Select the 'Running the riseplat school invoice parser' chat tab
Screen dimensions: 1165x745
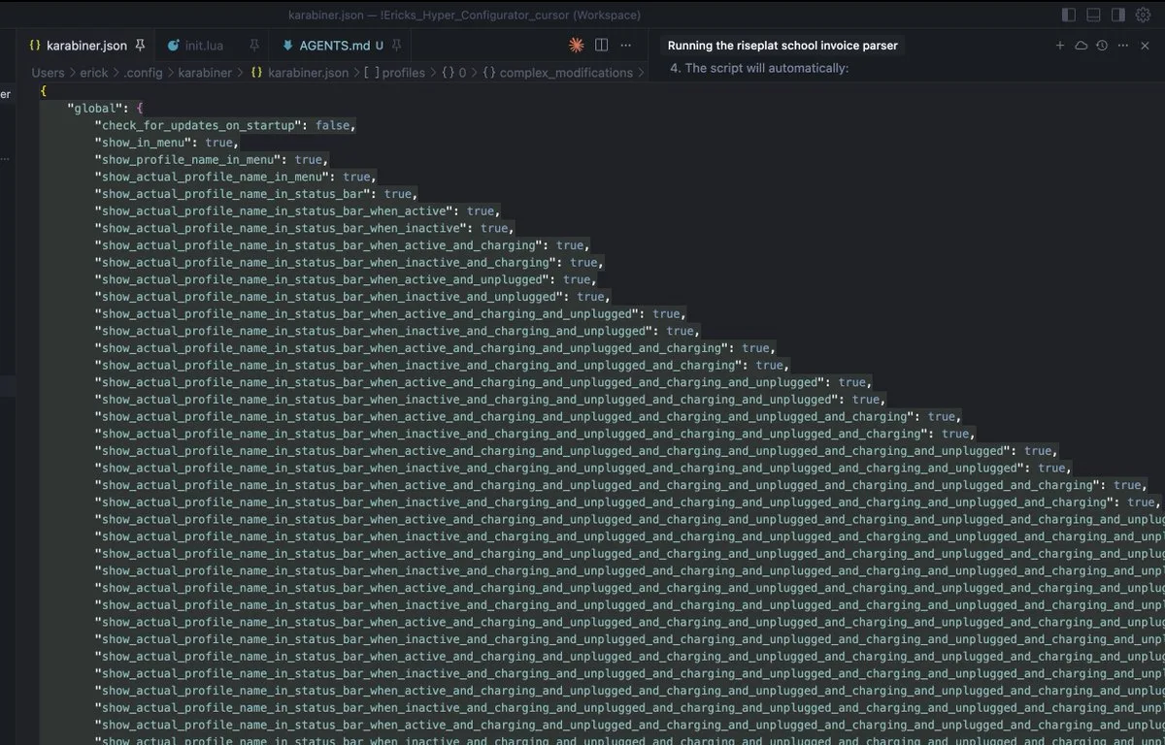[782, 46]
